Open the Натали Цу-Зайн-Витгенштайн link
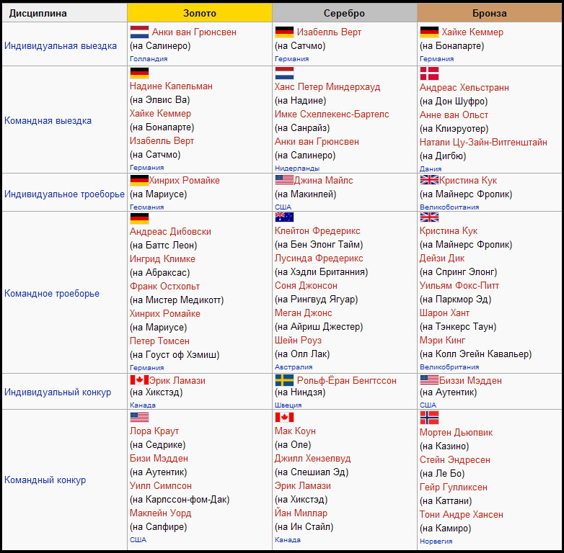 click(483, 142)
